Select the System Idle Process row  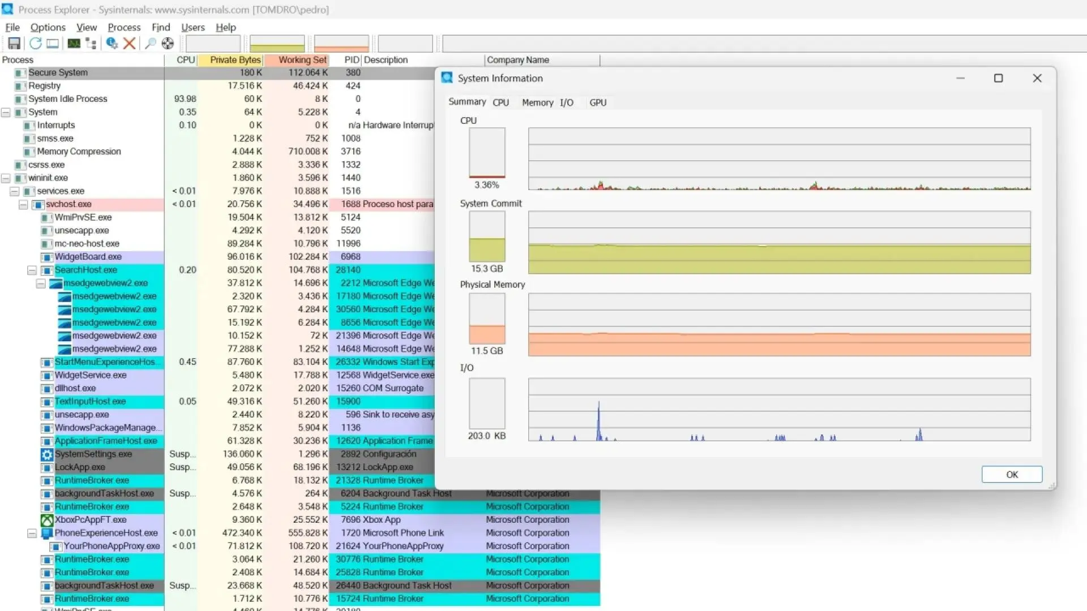pos(218,99)
